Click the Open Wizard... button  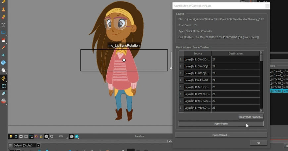click(x=221, y=135)
